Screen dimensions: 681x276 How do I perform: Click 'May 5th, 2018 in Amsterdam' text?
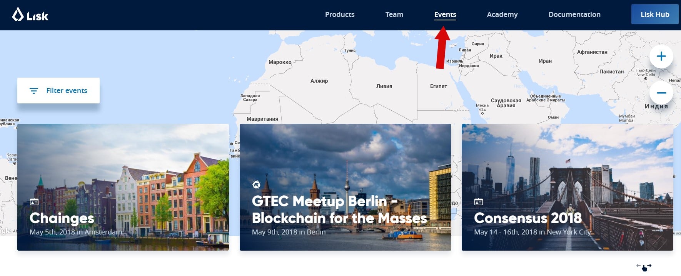(76, 232)
